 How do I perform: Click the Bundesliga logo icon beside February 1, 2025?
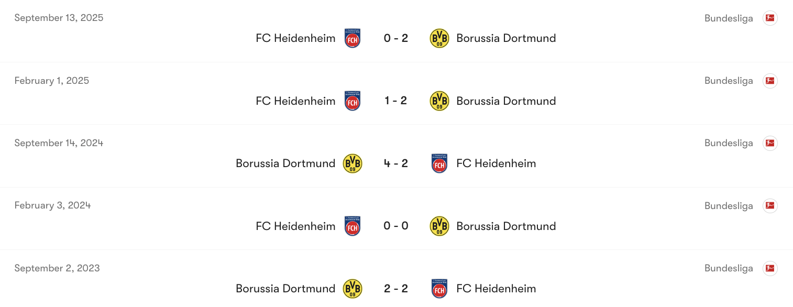[770, 81]
